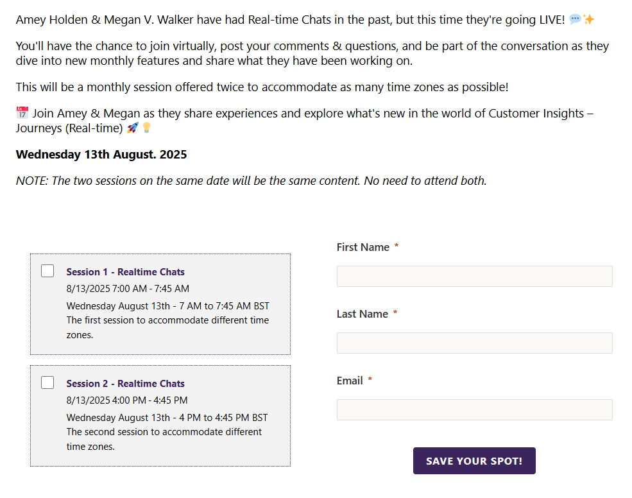Click into the Email input box
Viewport: 632px width, 498px height.
tap(474, 409)
